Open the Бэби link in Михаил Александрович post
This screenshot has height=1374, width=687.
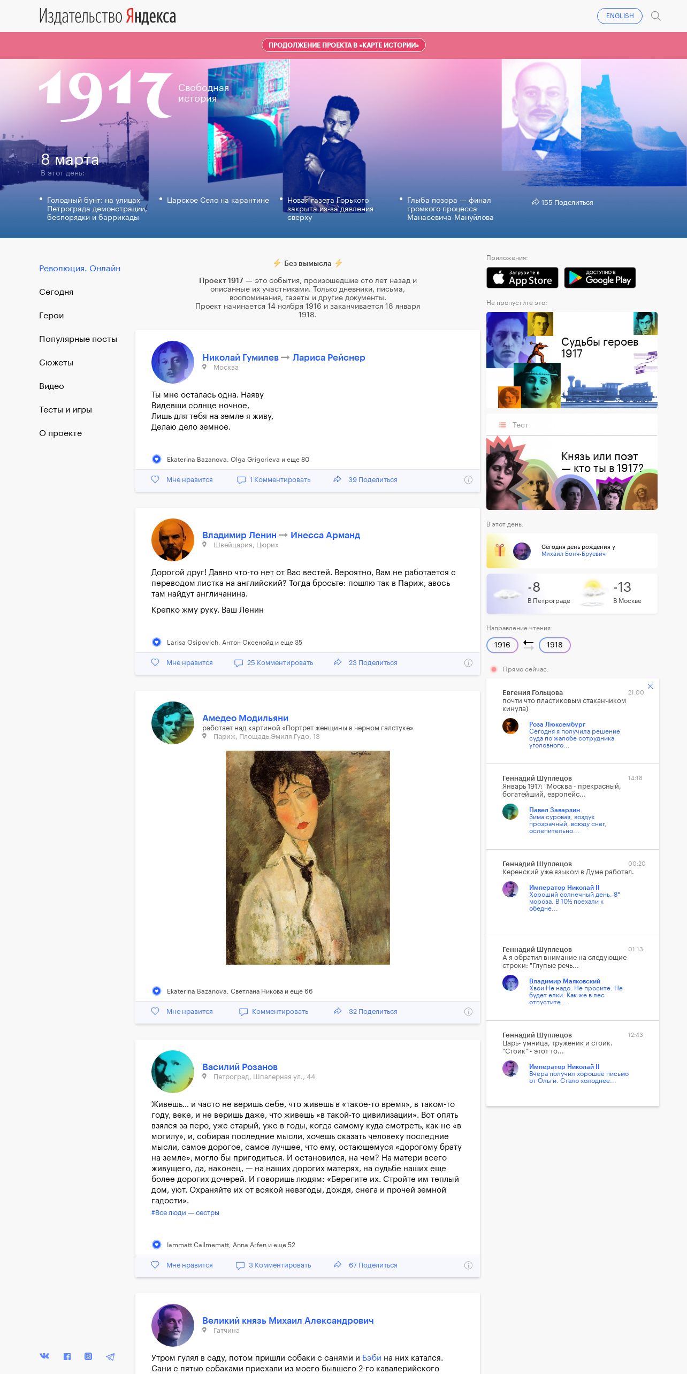tap(372, 1358)
